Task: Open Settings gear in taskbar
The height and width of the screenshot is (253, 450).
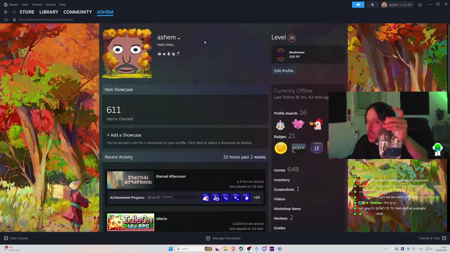Action: [x=280, y=249]
